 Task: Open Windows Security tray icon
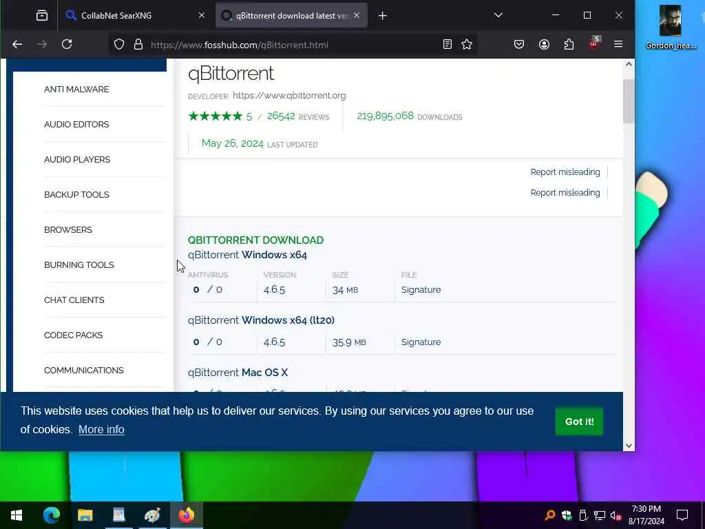(x=567, y=515)
